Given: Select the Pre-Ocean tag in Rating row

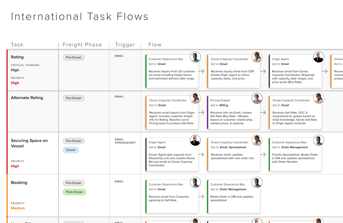Looking at the screenshot, I should pyautogui.click(x=73, y=57).
